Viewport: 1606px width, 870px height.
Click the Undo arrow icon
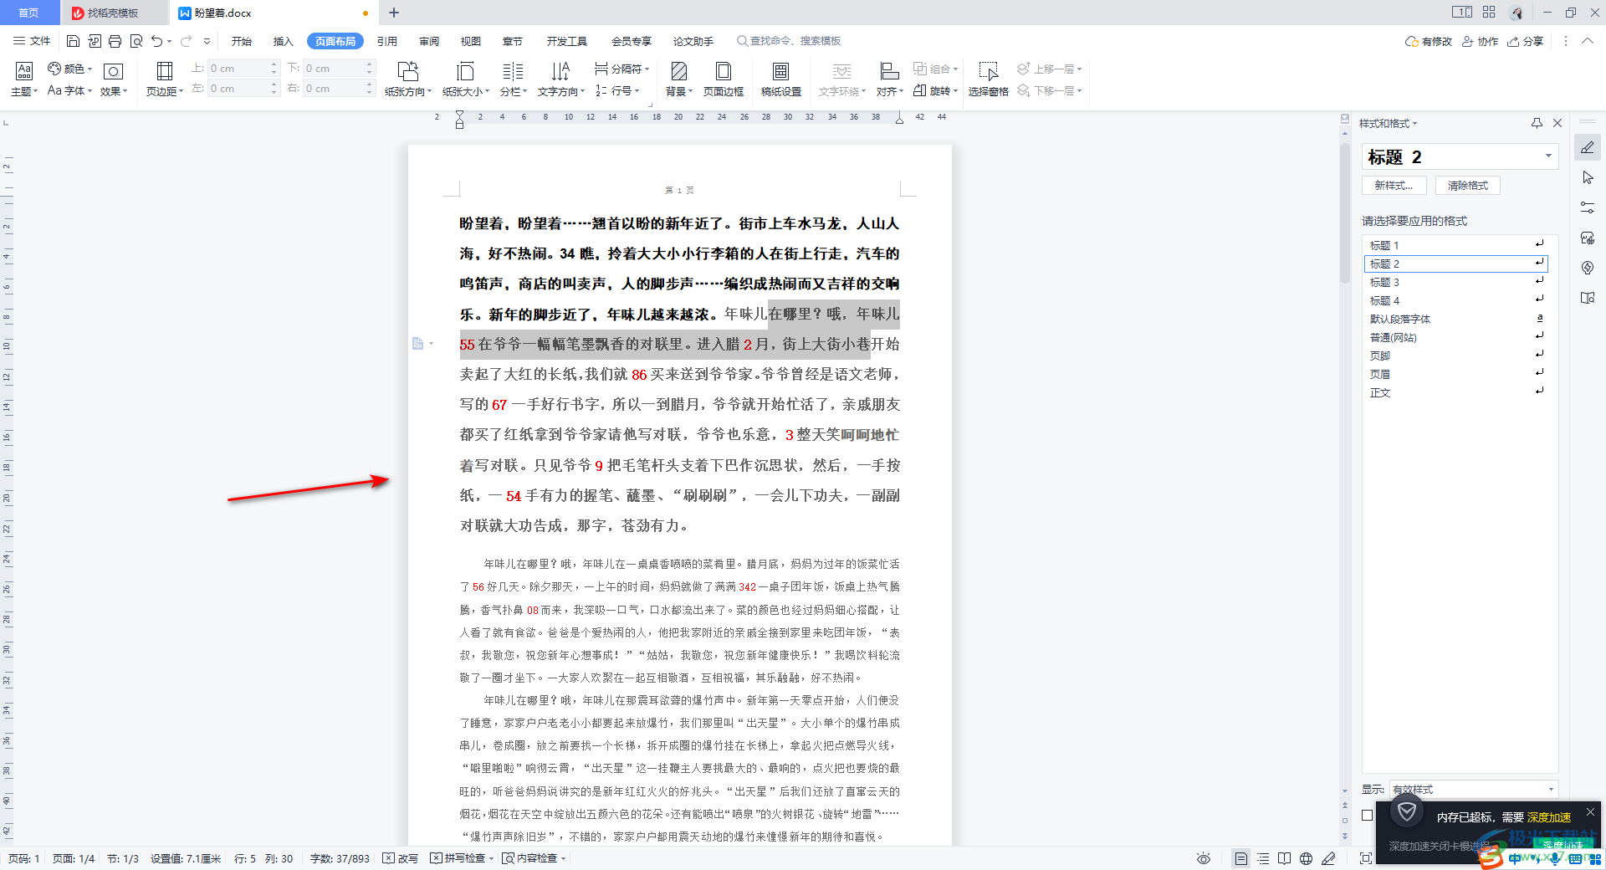tap(156, 41)
